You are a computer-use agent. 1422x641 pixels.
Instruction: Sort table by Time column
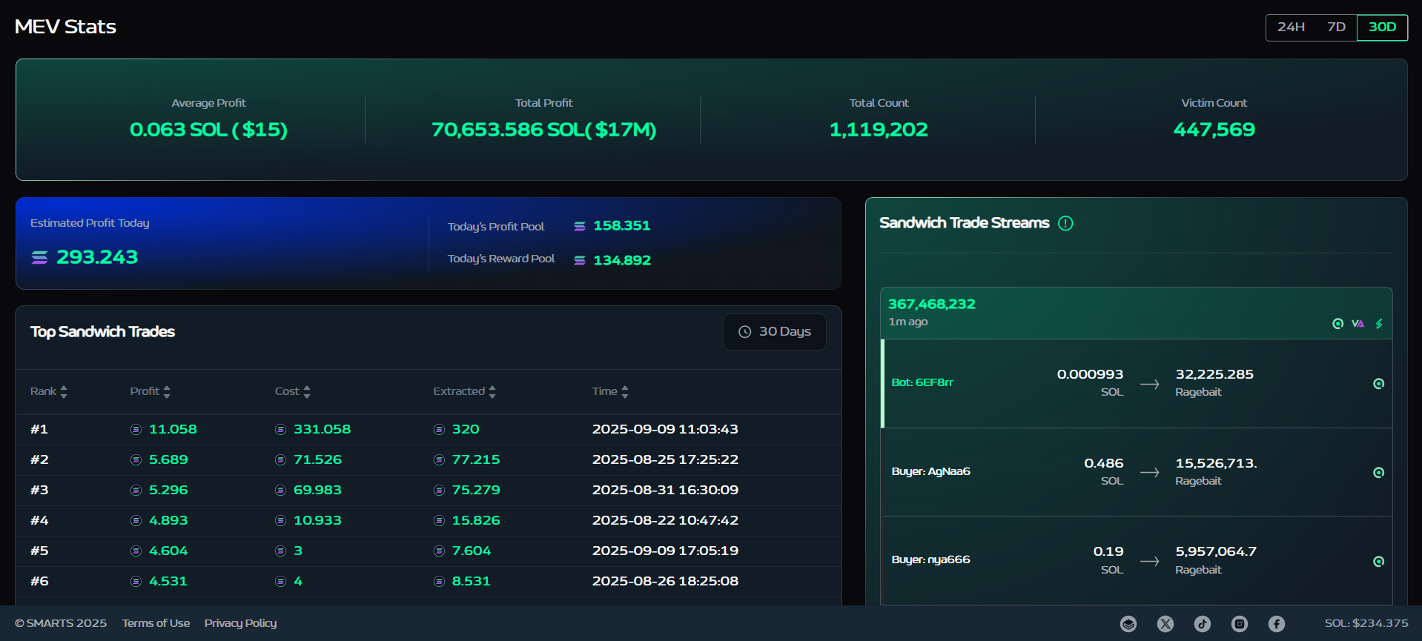[x=610, y=391]
